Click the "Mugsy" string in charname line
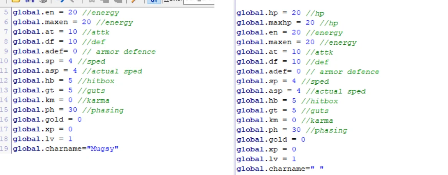This screenshot has height=175, width=448. pos(104,149)
